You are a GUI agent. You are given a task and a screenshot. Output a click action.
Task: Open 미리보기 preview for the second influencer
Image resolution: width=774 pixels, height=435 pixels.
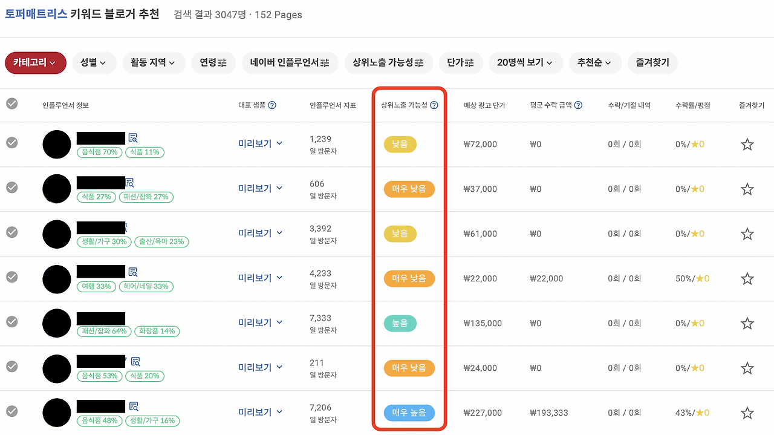[260, 188]
